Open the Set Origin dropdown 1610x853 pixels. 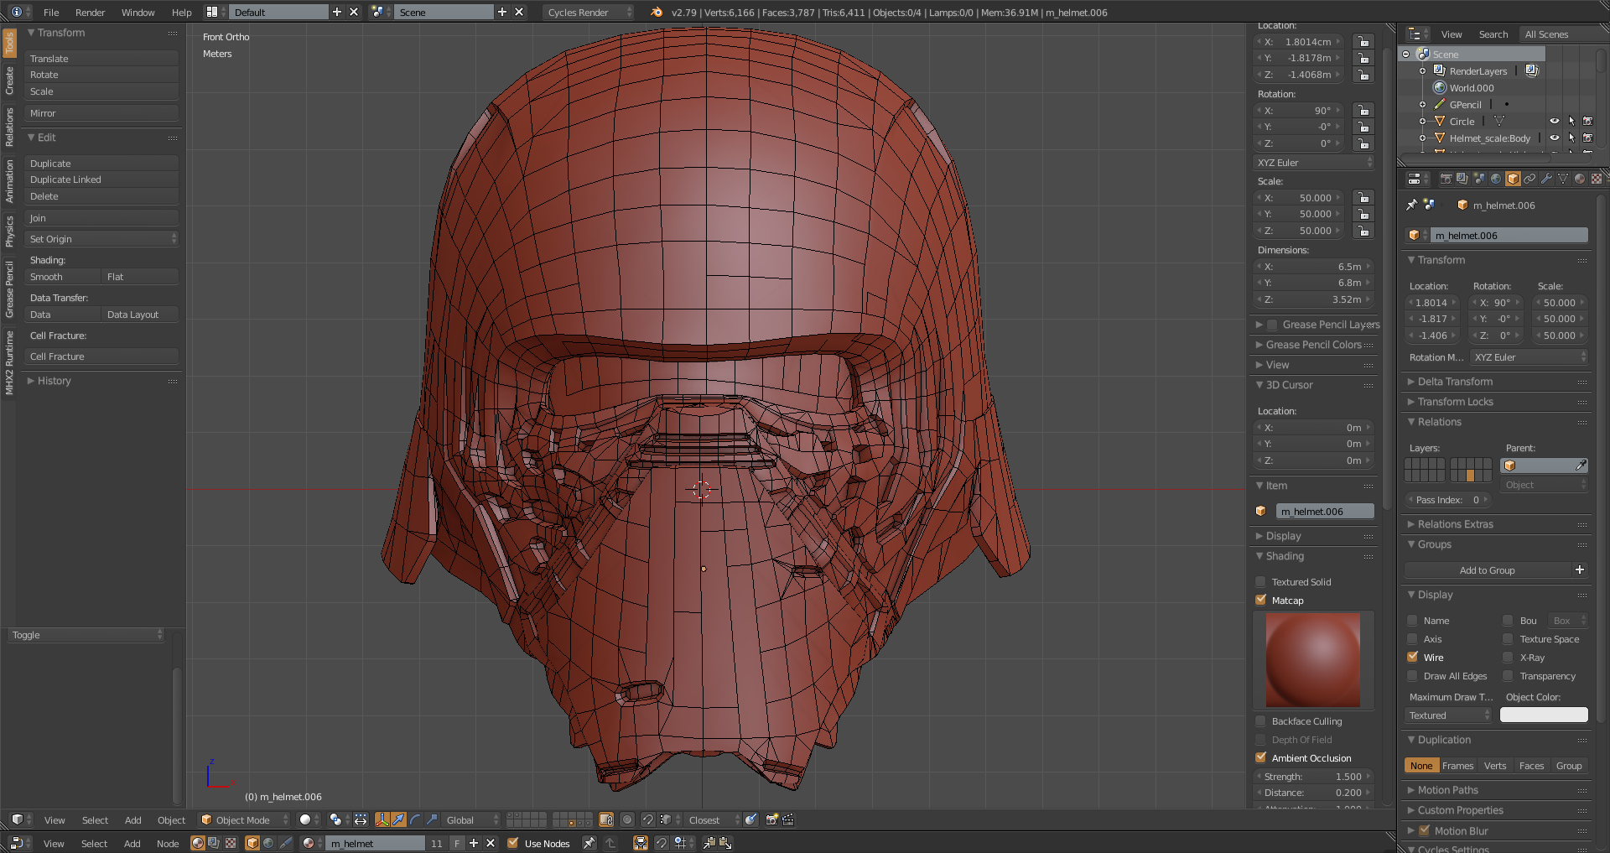point(101,239)
